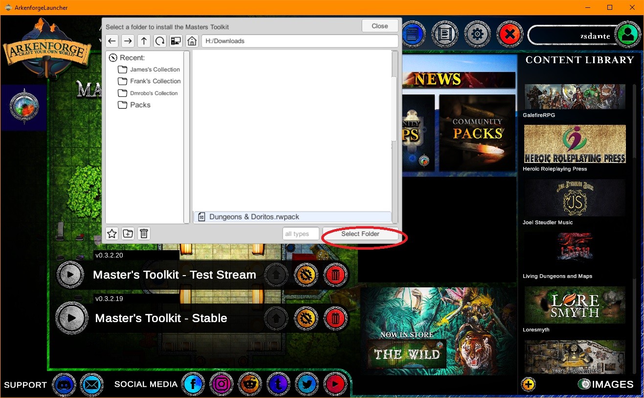This screenshot has width=644, height=398.
Task: Go to the home directory
Action: [192, 41]
